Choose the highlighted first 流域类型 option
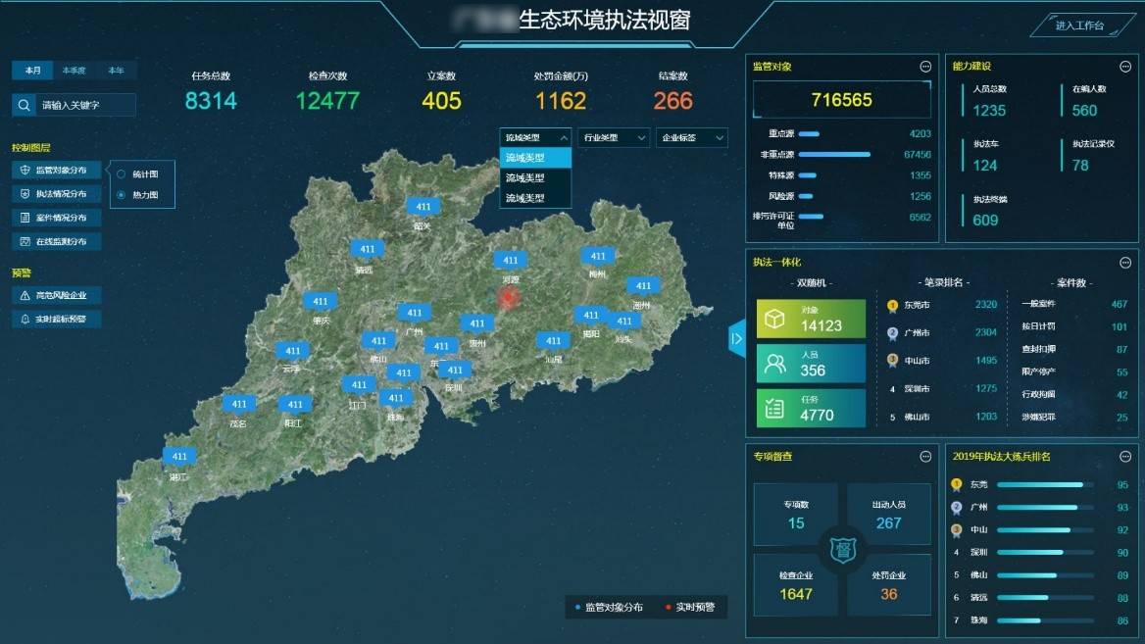Image resolution: width=1145 pixels, height=644 pixels. tap(535, 158)
